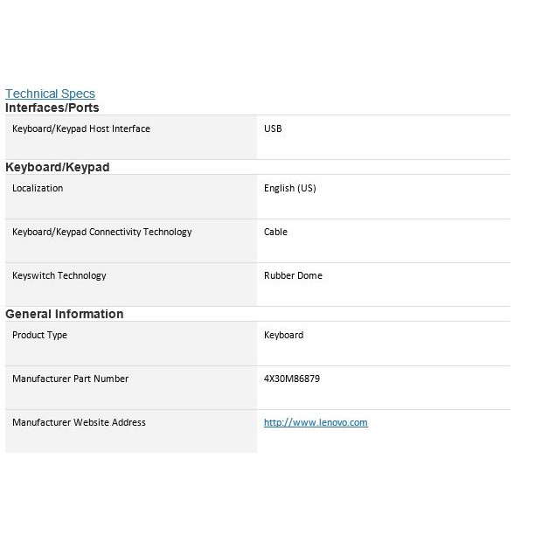
Task: Click the English (US) value
Action: coord(290,188)
